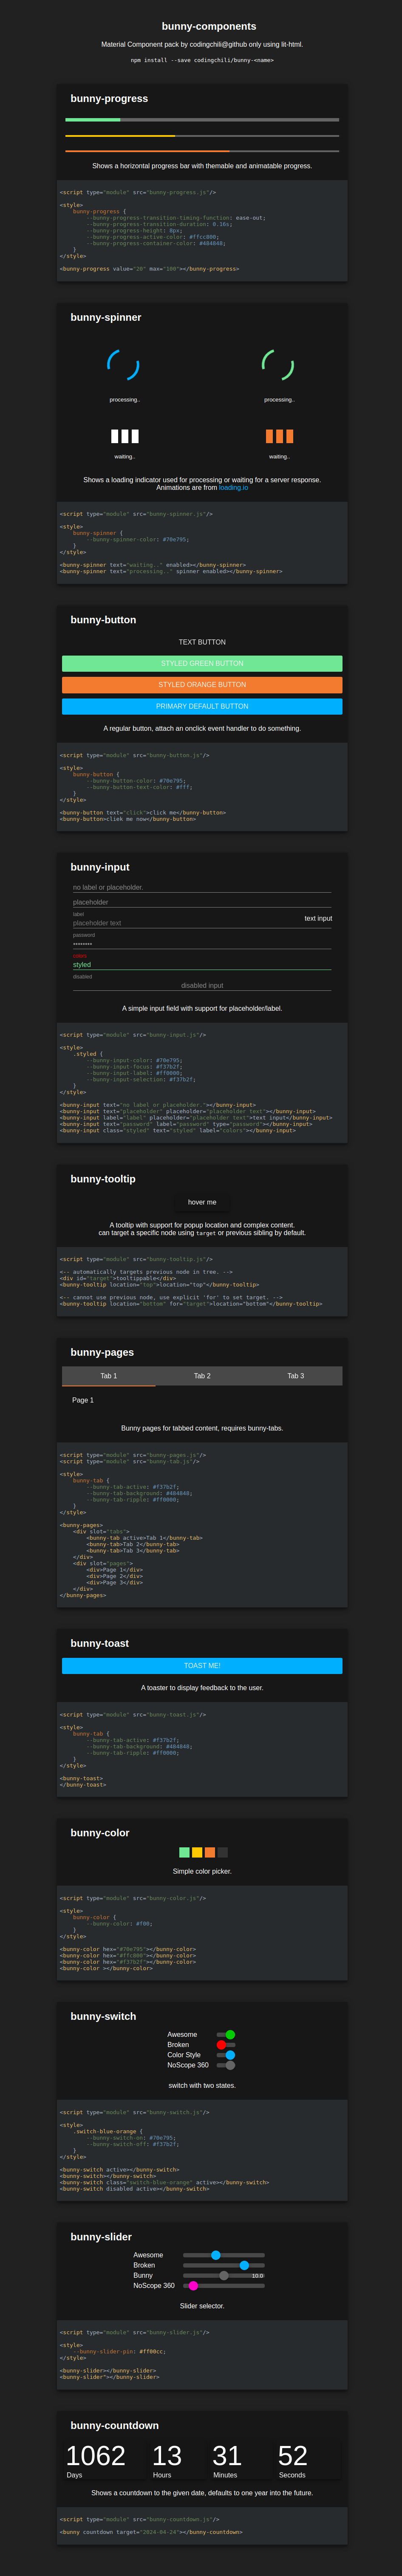
Task: Click the STYLED ORANGE BUTTON
Action: coord(202,685)
